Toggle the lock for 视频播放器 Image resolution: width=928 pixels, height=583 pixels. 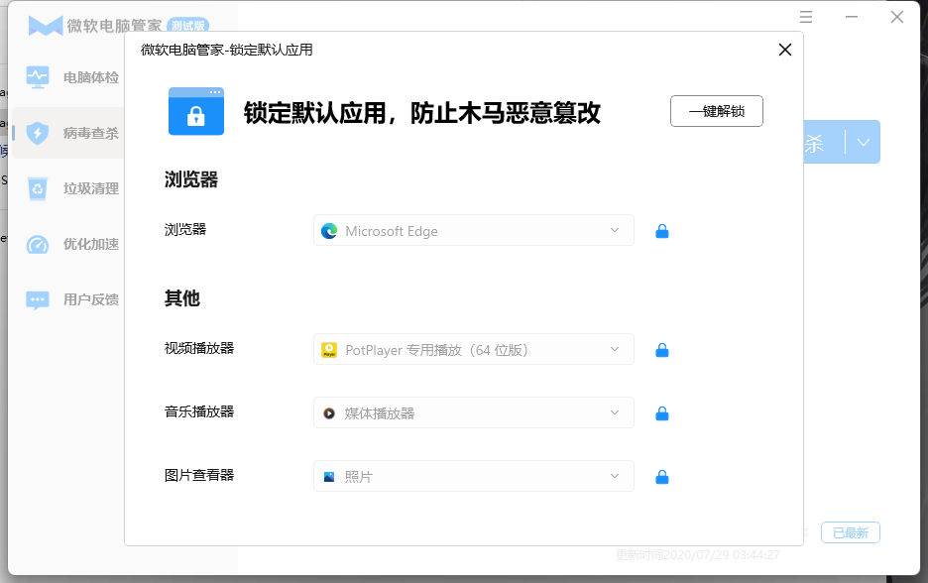click(x=662, y=350)
